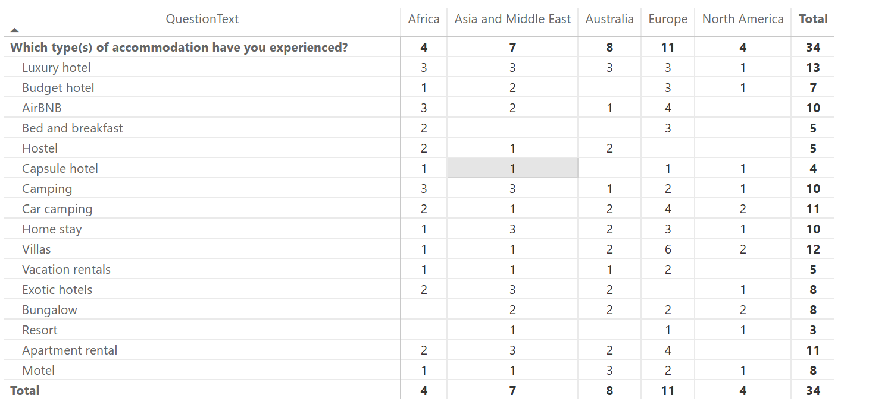Image resolution: width=869 pixels, height=414 pixels.
Task: Select the Motel row label
Action: click(x=38, y=371)
